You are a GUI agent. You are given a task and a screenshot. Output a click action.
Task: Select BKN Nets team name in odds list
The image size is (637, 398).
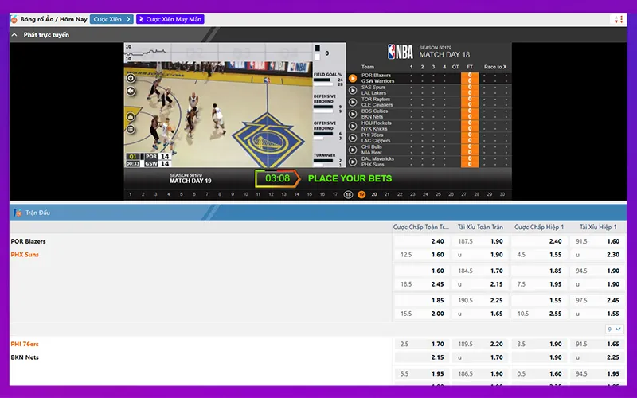(25, 357)
